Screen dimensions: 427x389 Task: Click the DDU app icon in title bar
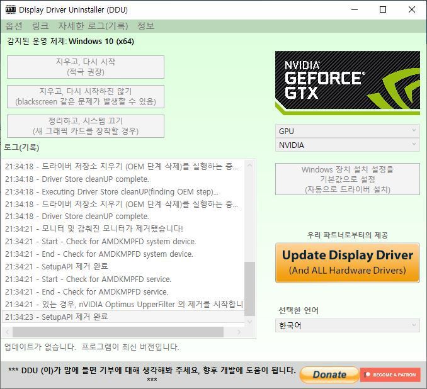tap(10, 9)
